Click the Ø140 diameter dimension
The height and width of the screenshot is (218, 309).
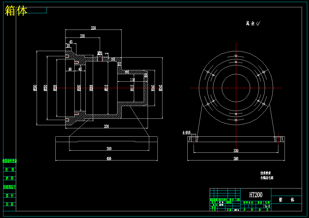point(153,88)
